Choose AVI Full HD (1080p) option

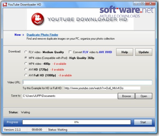pyautogui.click(x=26, y=75)
